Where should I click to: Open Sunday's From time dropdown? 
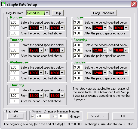pos(105,73)
